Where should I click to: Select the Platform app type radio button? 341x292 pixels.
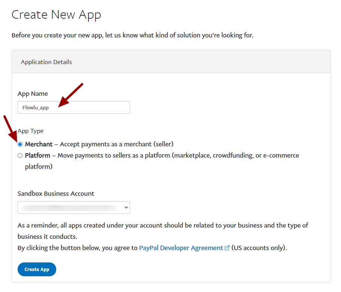point(20,156)
